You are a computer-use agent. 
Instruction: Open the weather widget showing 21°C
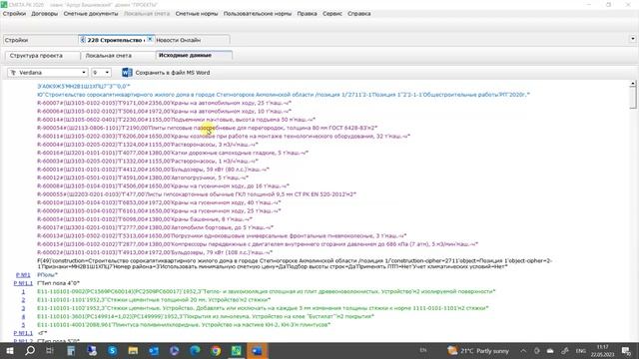(478, 350)
